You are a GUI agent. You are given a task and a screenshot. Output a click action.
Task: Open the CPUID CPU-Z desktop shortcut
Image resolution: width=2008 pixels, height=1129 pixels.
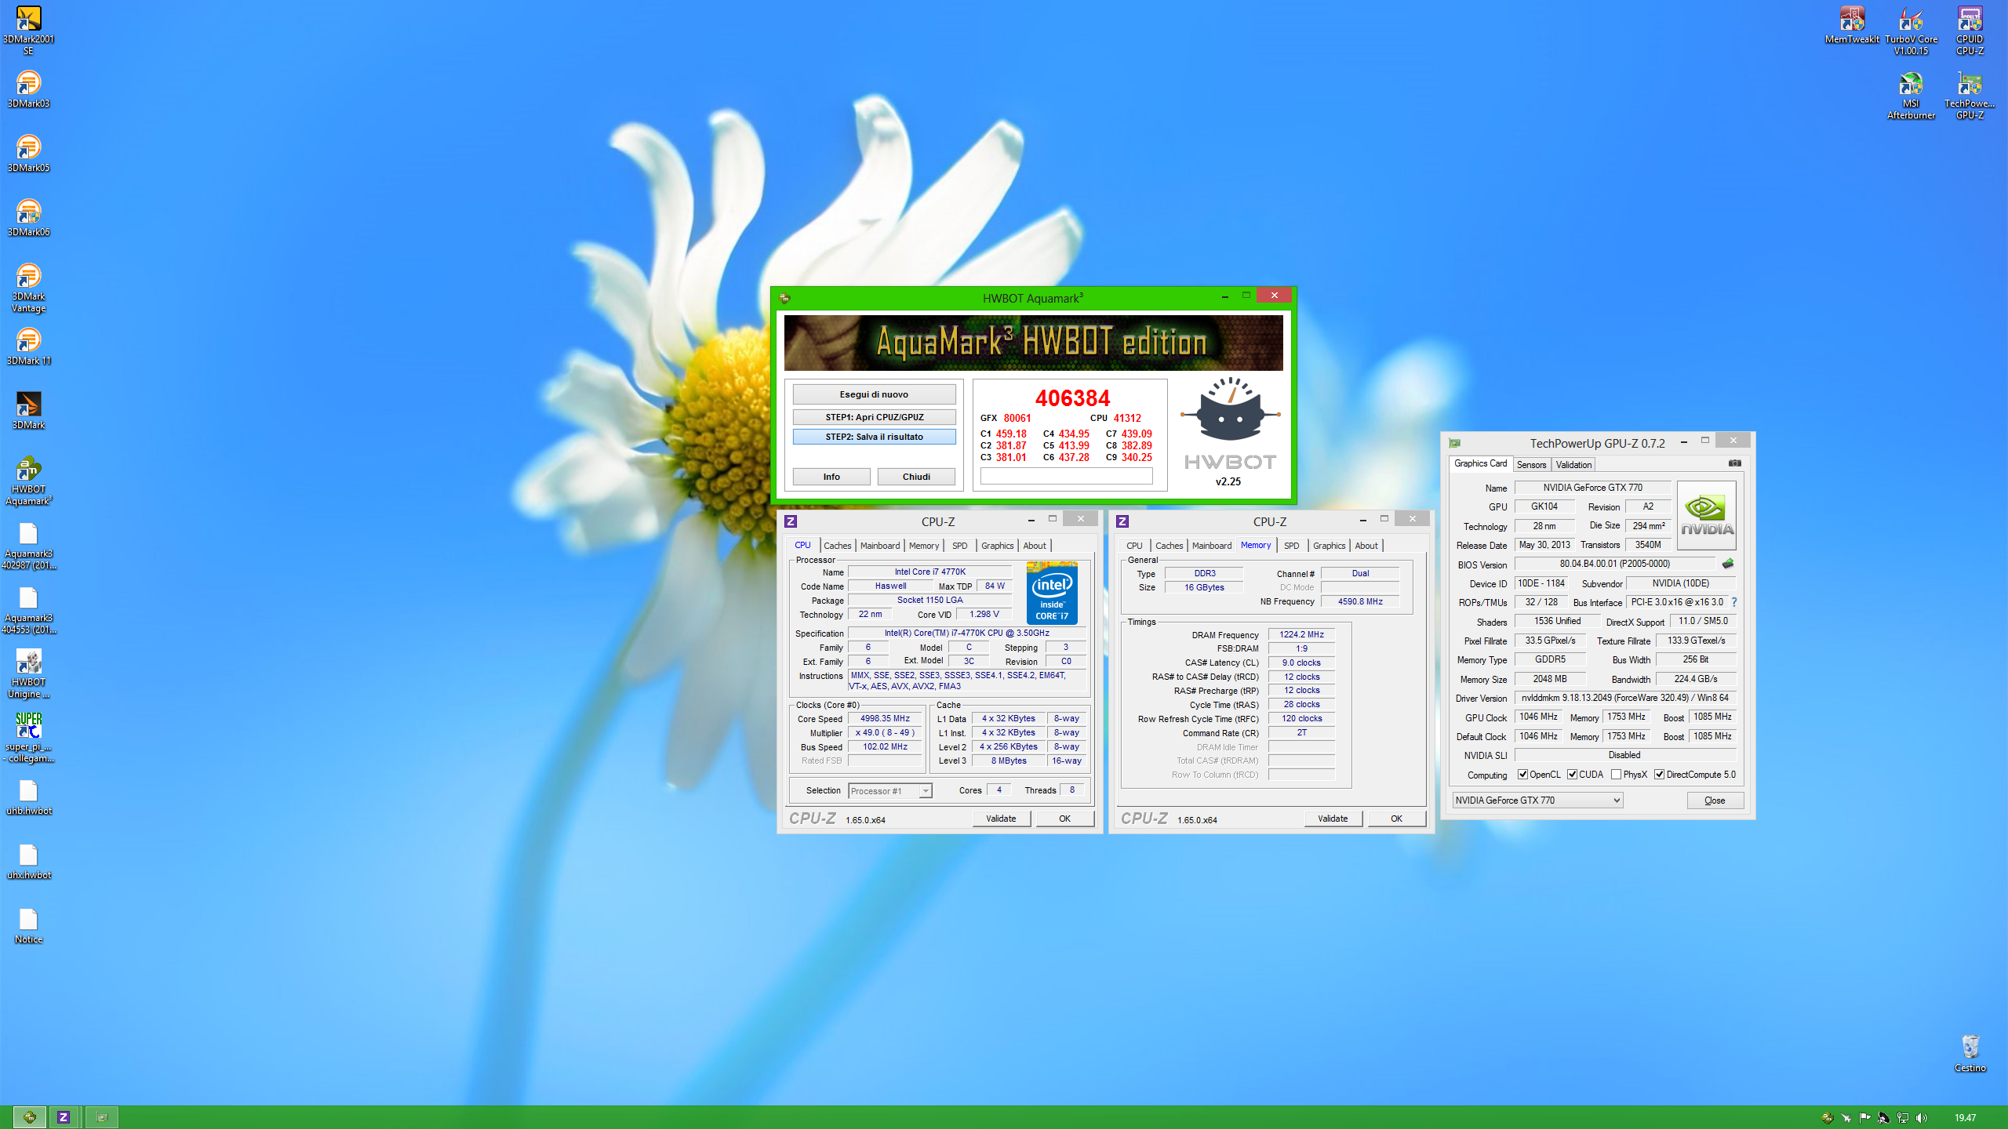pos(1970,30)
